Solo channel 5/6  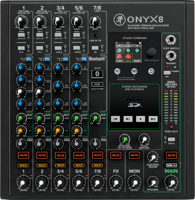point(79,165)
